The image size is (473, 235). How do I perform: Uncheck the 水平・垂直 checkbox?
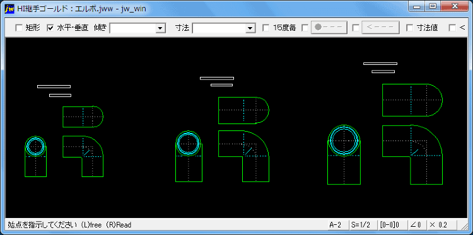coord(50,28)
